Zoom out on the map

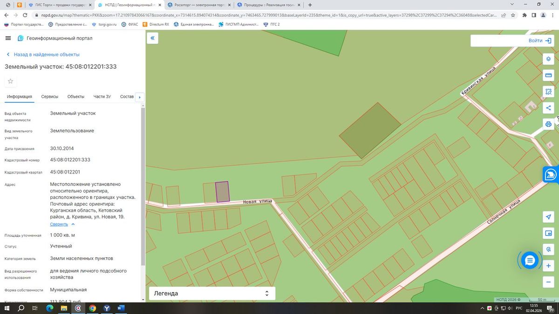coord(548,282)
